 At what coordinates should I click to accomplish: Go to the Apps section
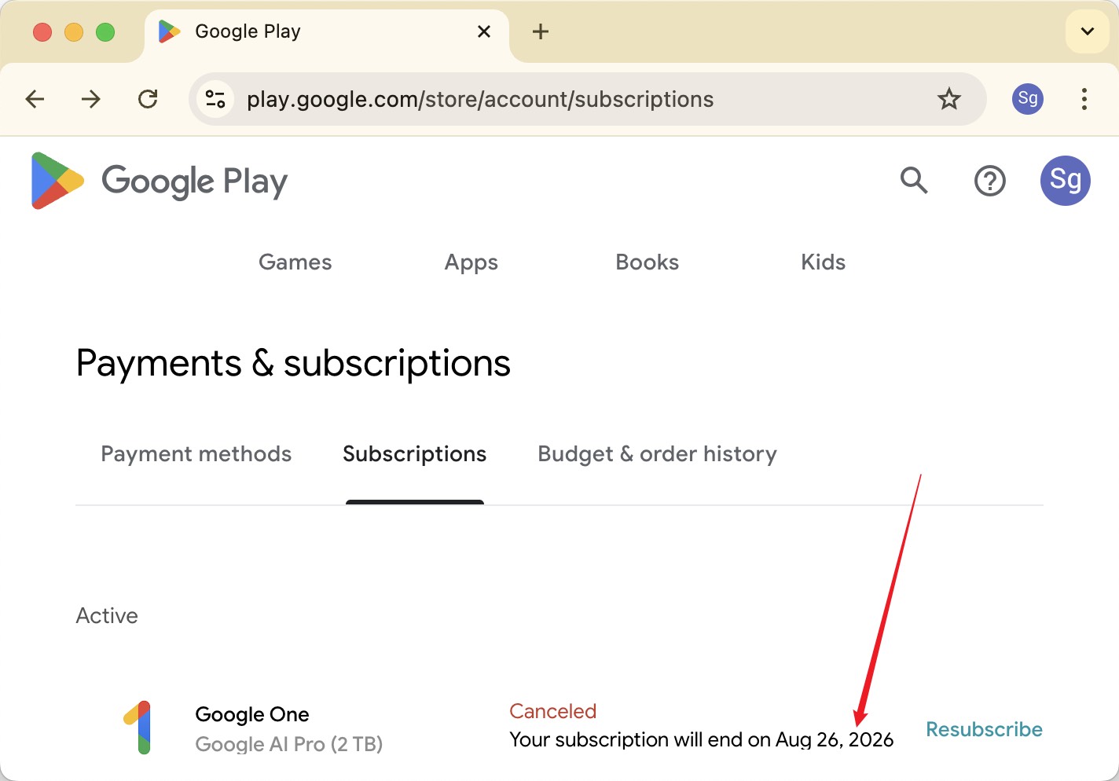click(x=471, y=262)
